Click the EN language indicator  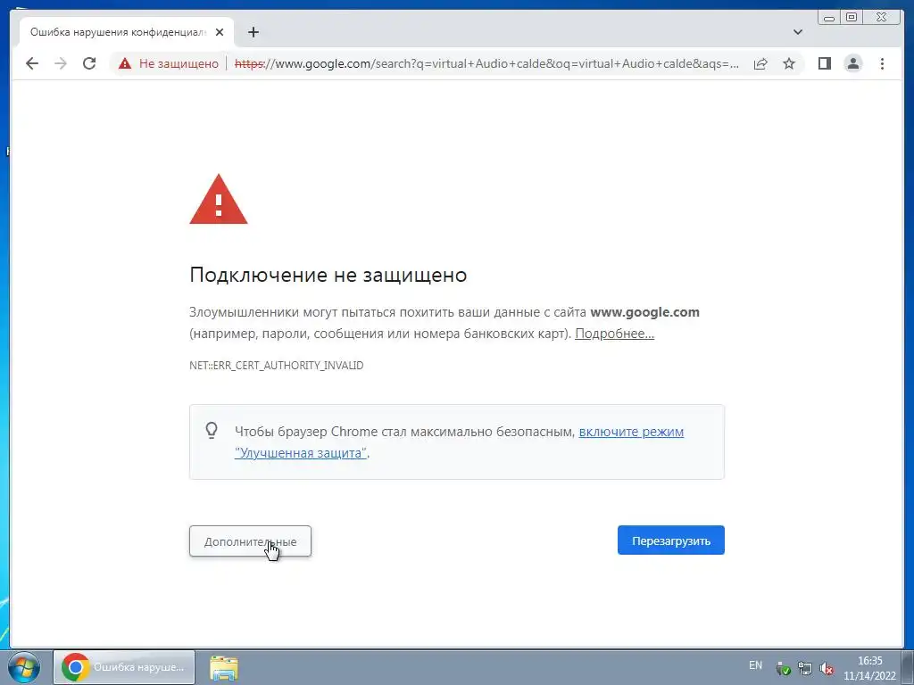(x=755, y=665)
